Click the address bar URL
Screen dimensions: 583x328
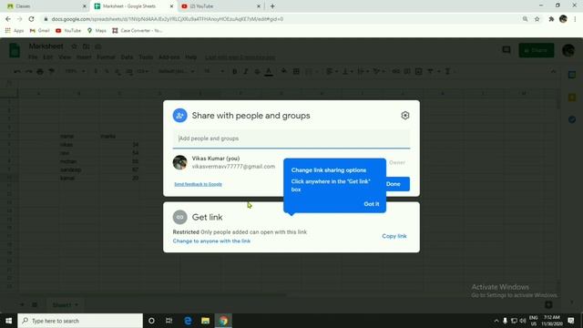(168, 19)
